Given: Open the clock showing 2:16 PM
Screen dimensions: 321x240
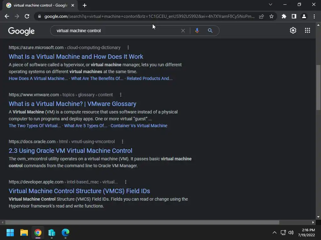Looking at the screenshot, I should tap(307, 232).
